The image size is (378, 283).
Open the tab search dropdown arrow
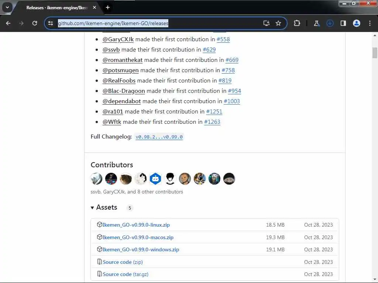[x=7, y=7]
